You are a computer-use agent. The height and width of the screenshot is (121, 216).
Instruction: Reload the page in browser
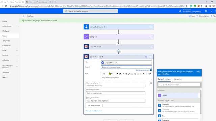(x=6, y=6)
